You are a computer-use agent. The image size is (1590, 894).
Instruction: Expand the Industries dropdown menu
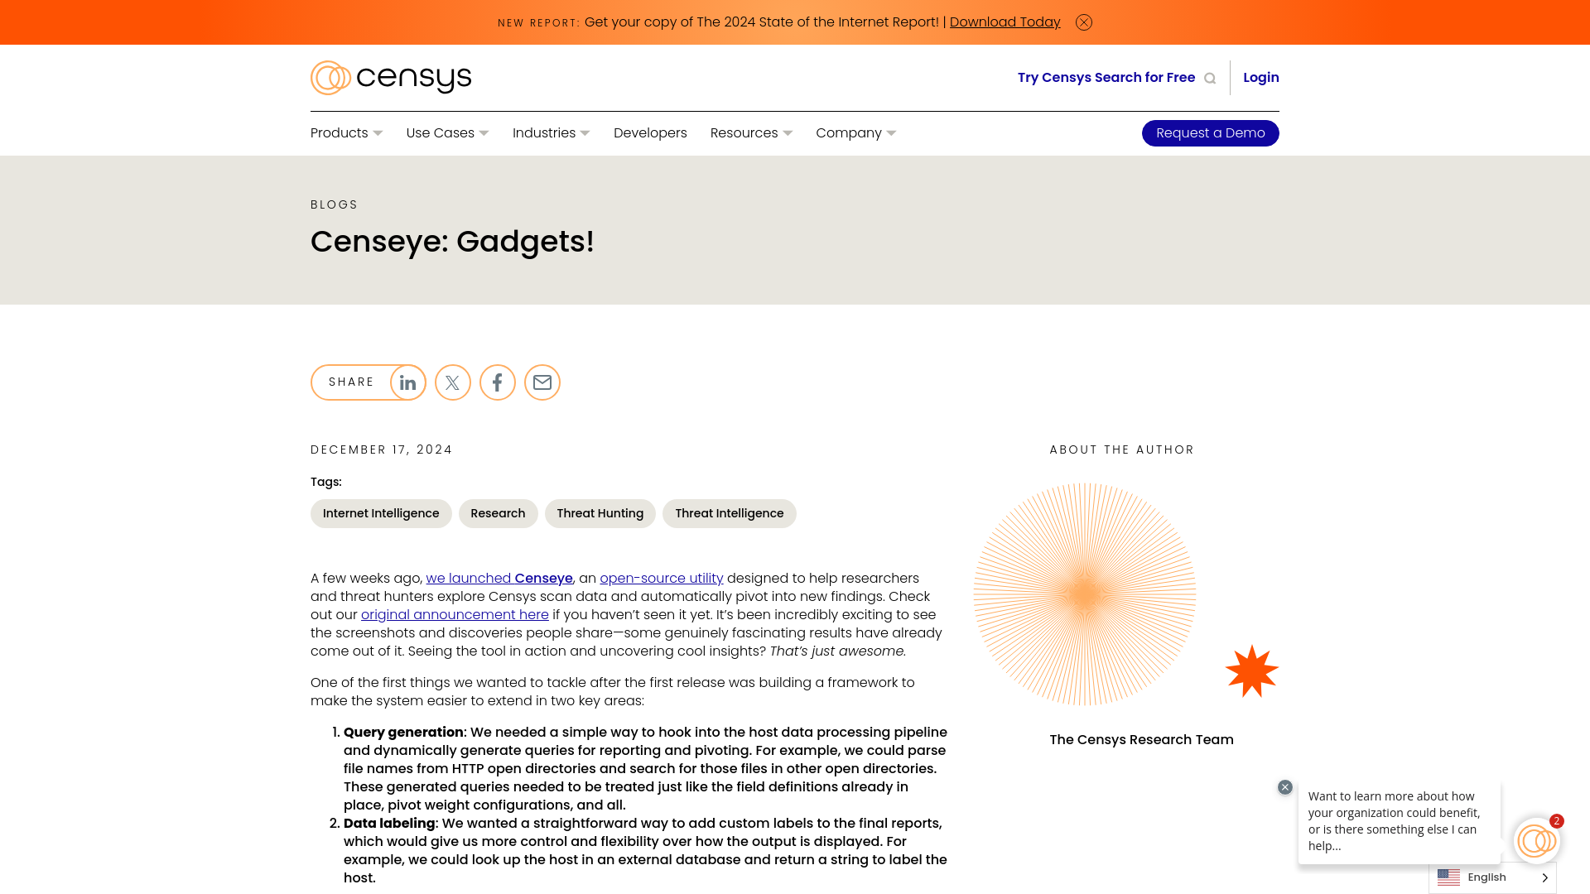[x=551, y=133]
